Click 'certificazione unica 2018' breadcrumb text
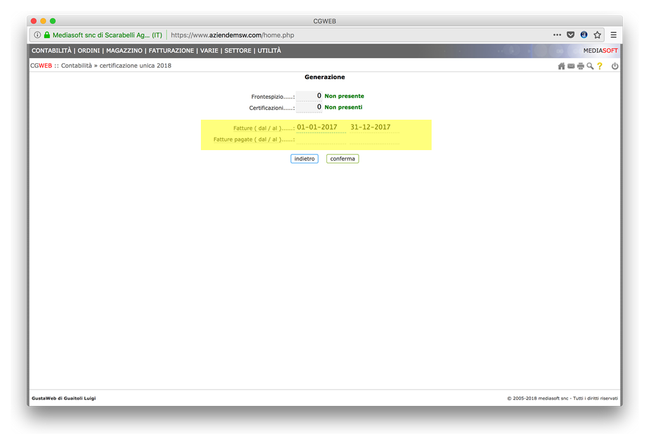Viewport: 649px width, 444px height. pos(136,65)
